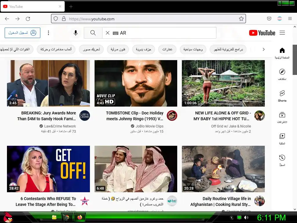The image size is (297, 223).
Task: Open the Pocket save icon
Action: (x=269, y=19)
